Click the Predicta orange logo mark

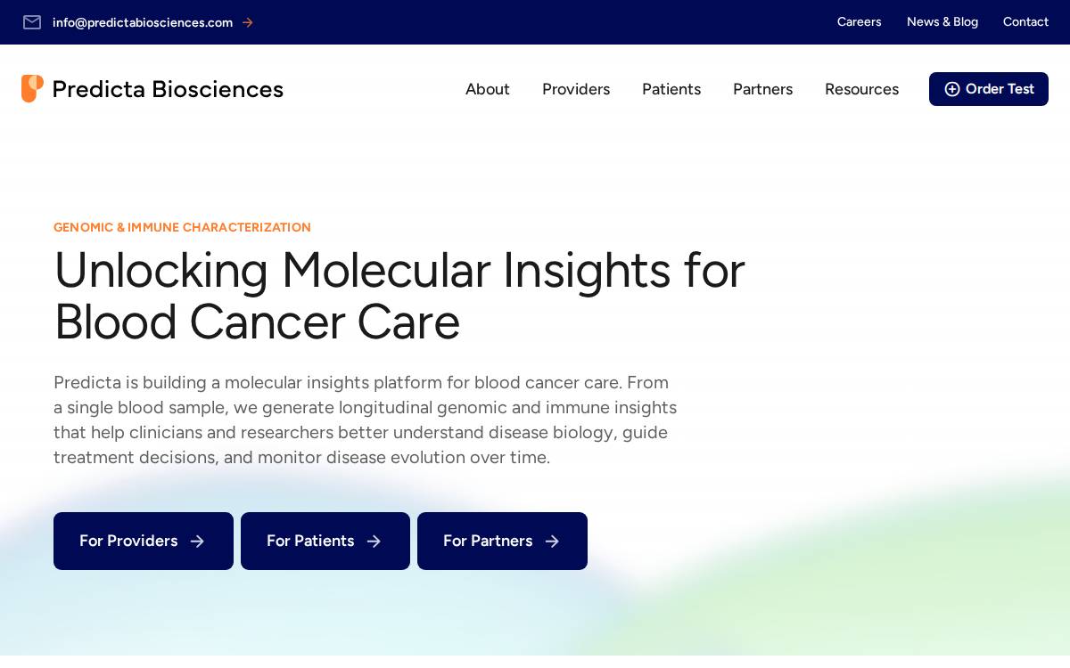[32, 88]
